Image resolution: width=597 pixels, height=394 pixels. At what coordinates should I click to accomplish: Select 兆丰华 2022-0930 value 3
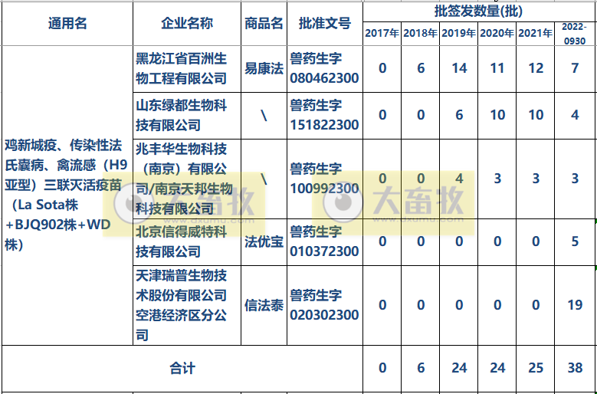[575, 179]
